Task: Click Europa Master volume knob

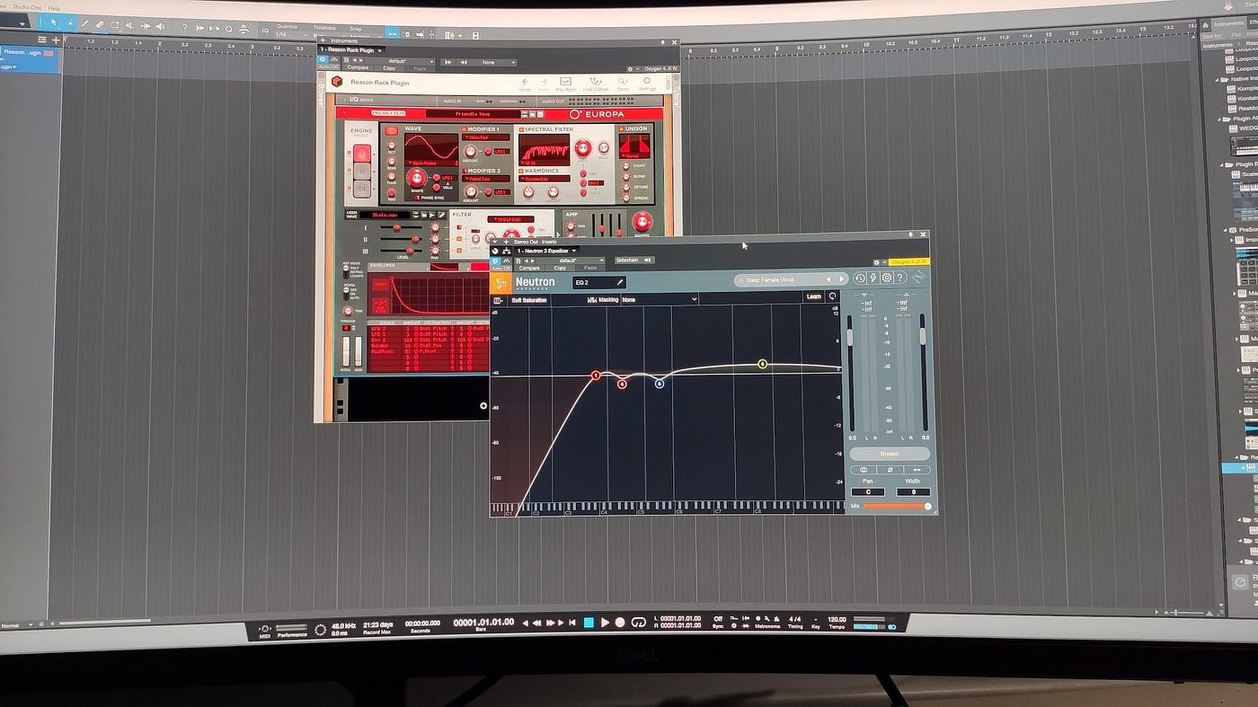Action: click(642, 222)
